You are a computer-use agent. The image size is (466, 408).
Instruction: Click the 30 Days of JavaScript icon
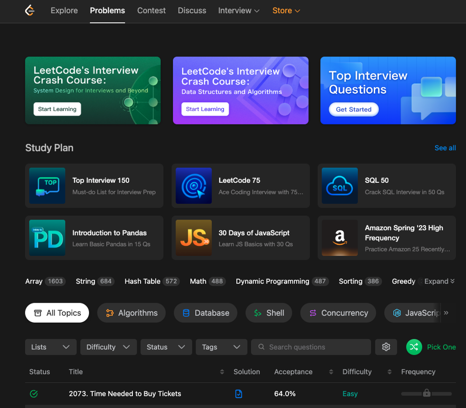point(194,238)
